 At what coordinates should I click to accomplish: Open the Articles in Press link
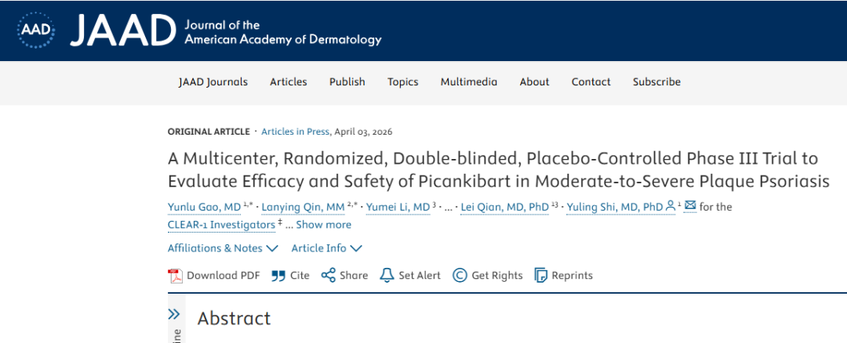[296, 132]
